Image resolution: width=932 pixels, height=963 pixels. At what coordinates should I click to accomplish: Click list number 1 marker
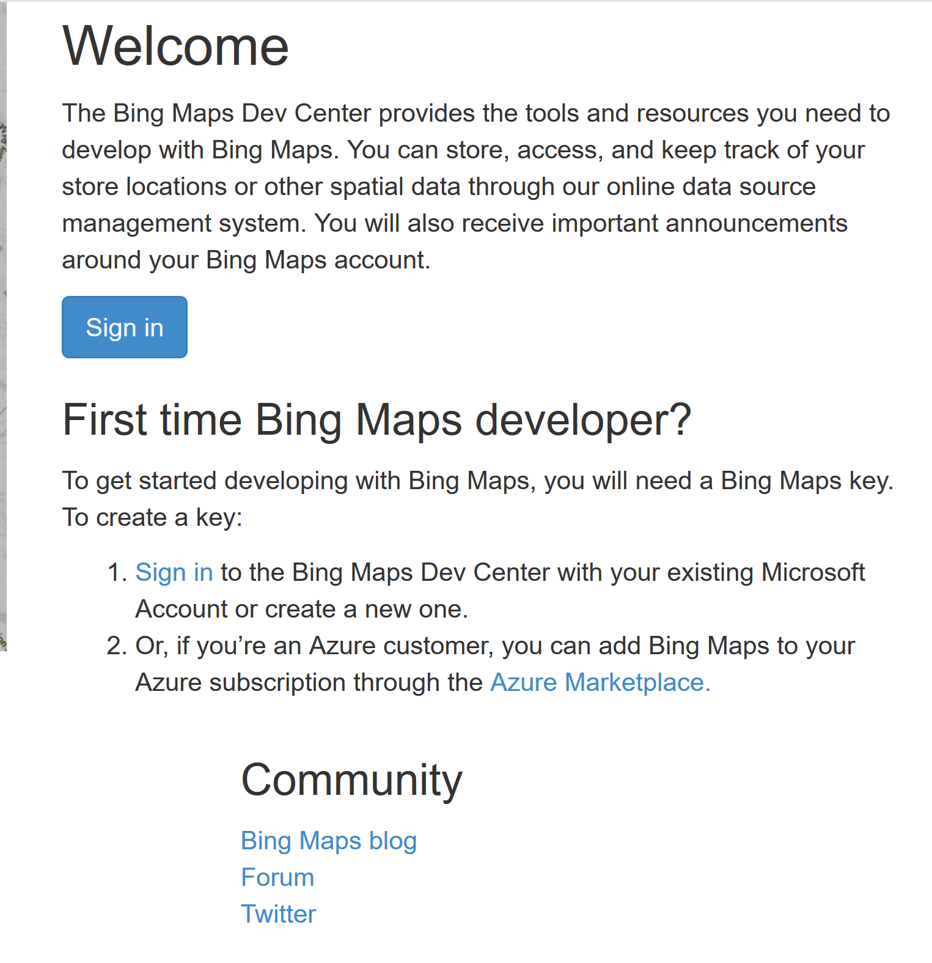[117, 573]
